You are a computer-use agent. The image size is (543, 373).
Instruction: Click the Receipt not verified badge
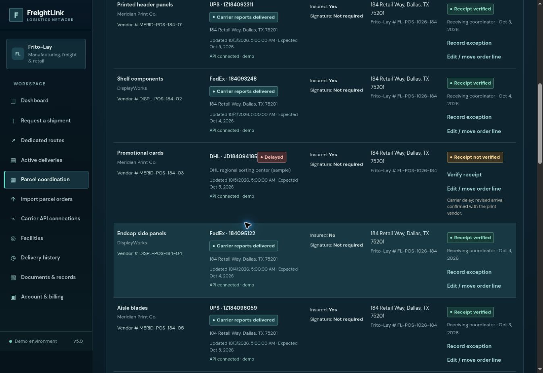[x=475, y=157]
